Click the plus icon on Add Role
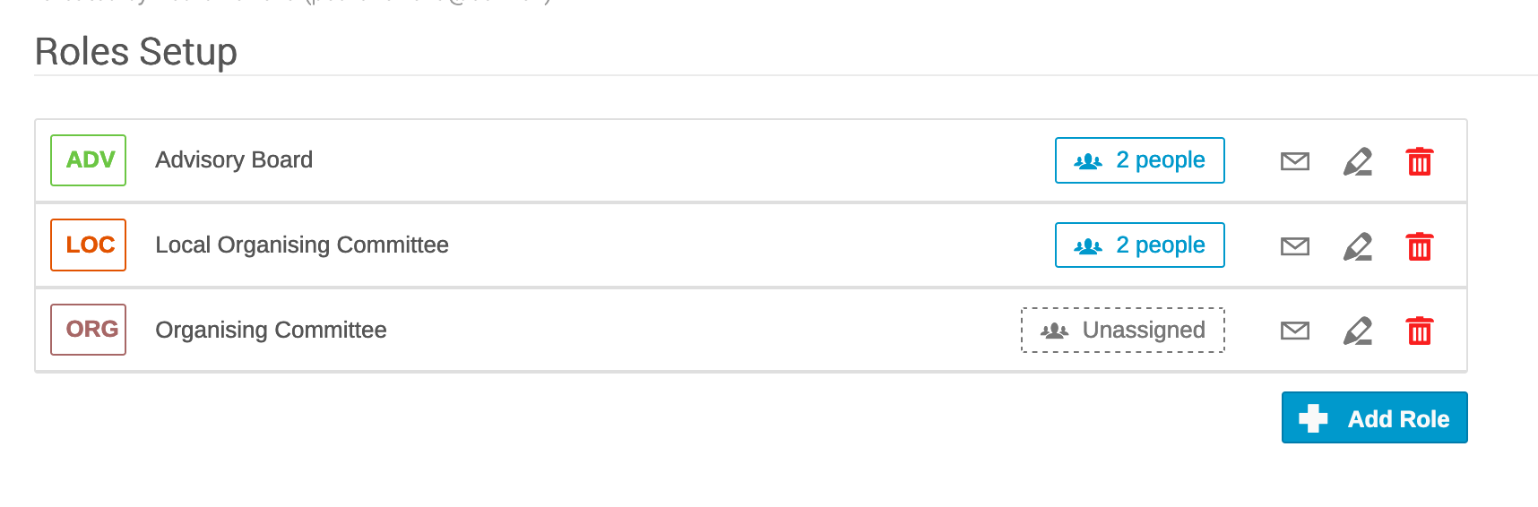The height and width of the screenshot is (507, 1538). [1313, 418]
